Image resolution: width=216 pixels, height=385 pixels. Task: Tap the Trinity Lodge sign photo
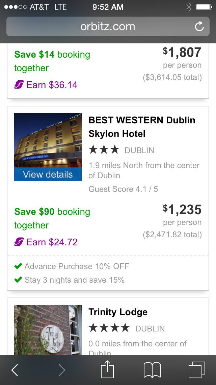(x=48, y=330)
